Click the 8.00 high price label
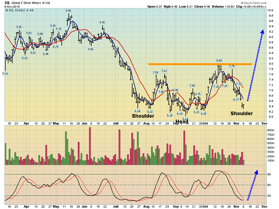Viewport: 279px width, 209px height. point(219,61)
